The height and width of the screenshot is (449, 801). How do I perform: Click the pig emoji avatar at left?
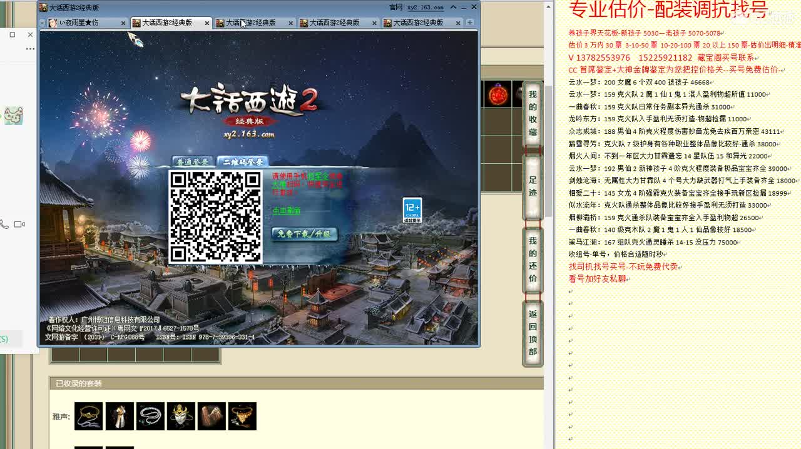coord(13,116)
